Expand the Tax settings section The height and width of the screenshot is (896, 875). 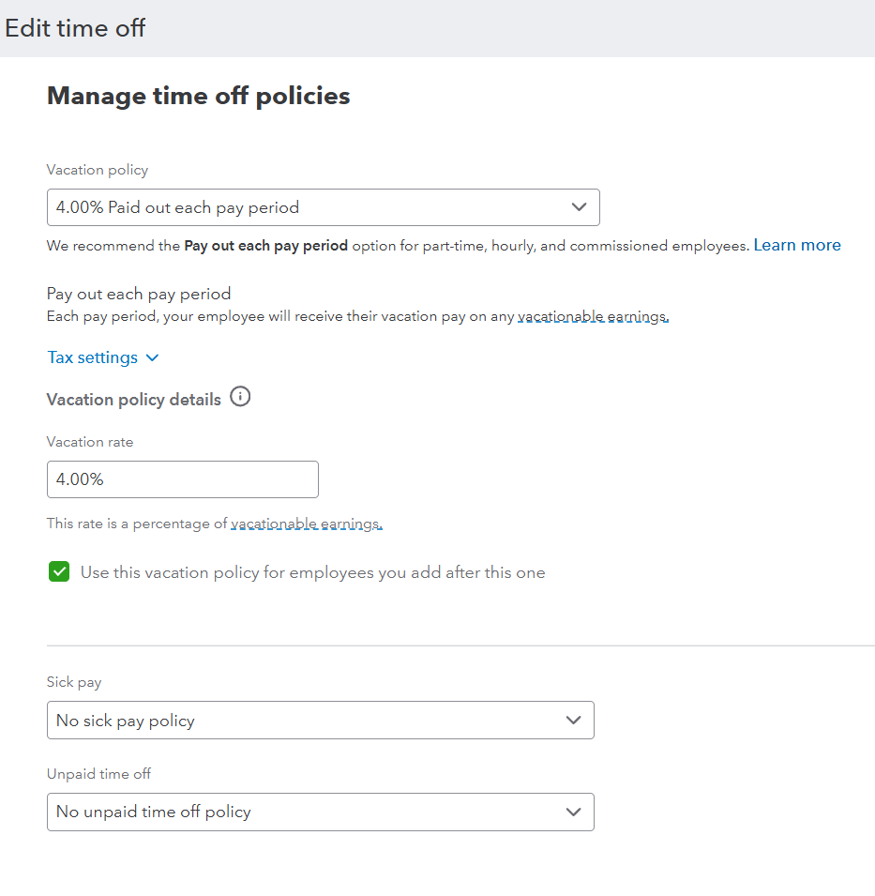click(x=93, y=358)
